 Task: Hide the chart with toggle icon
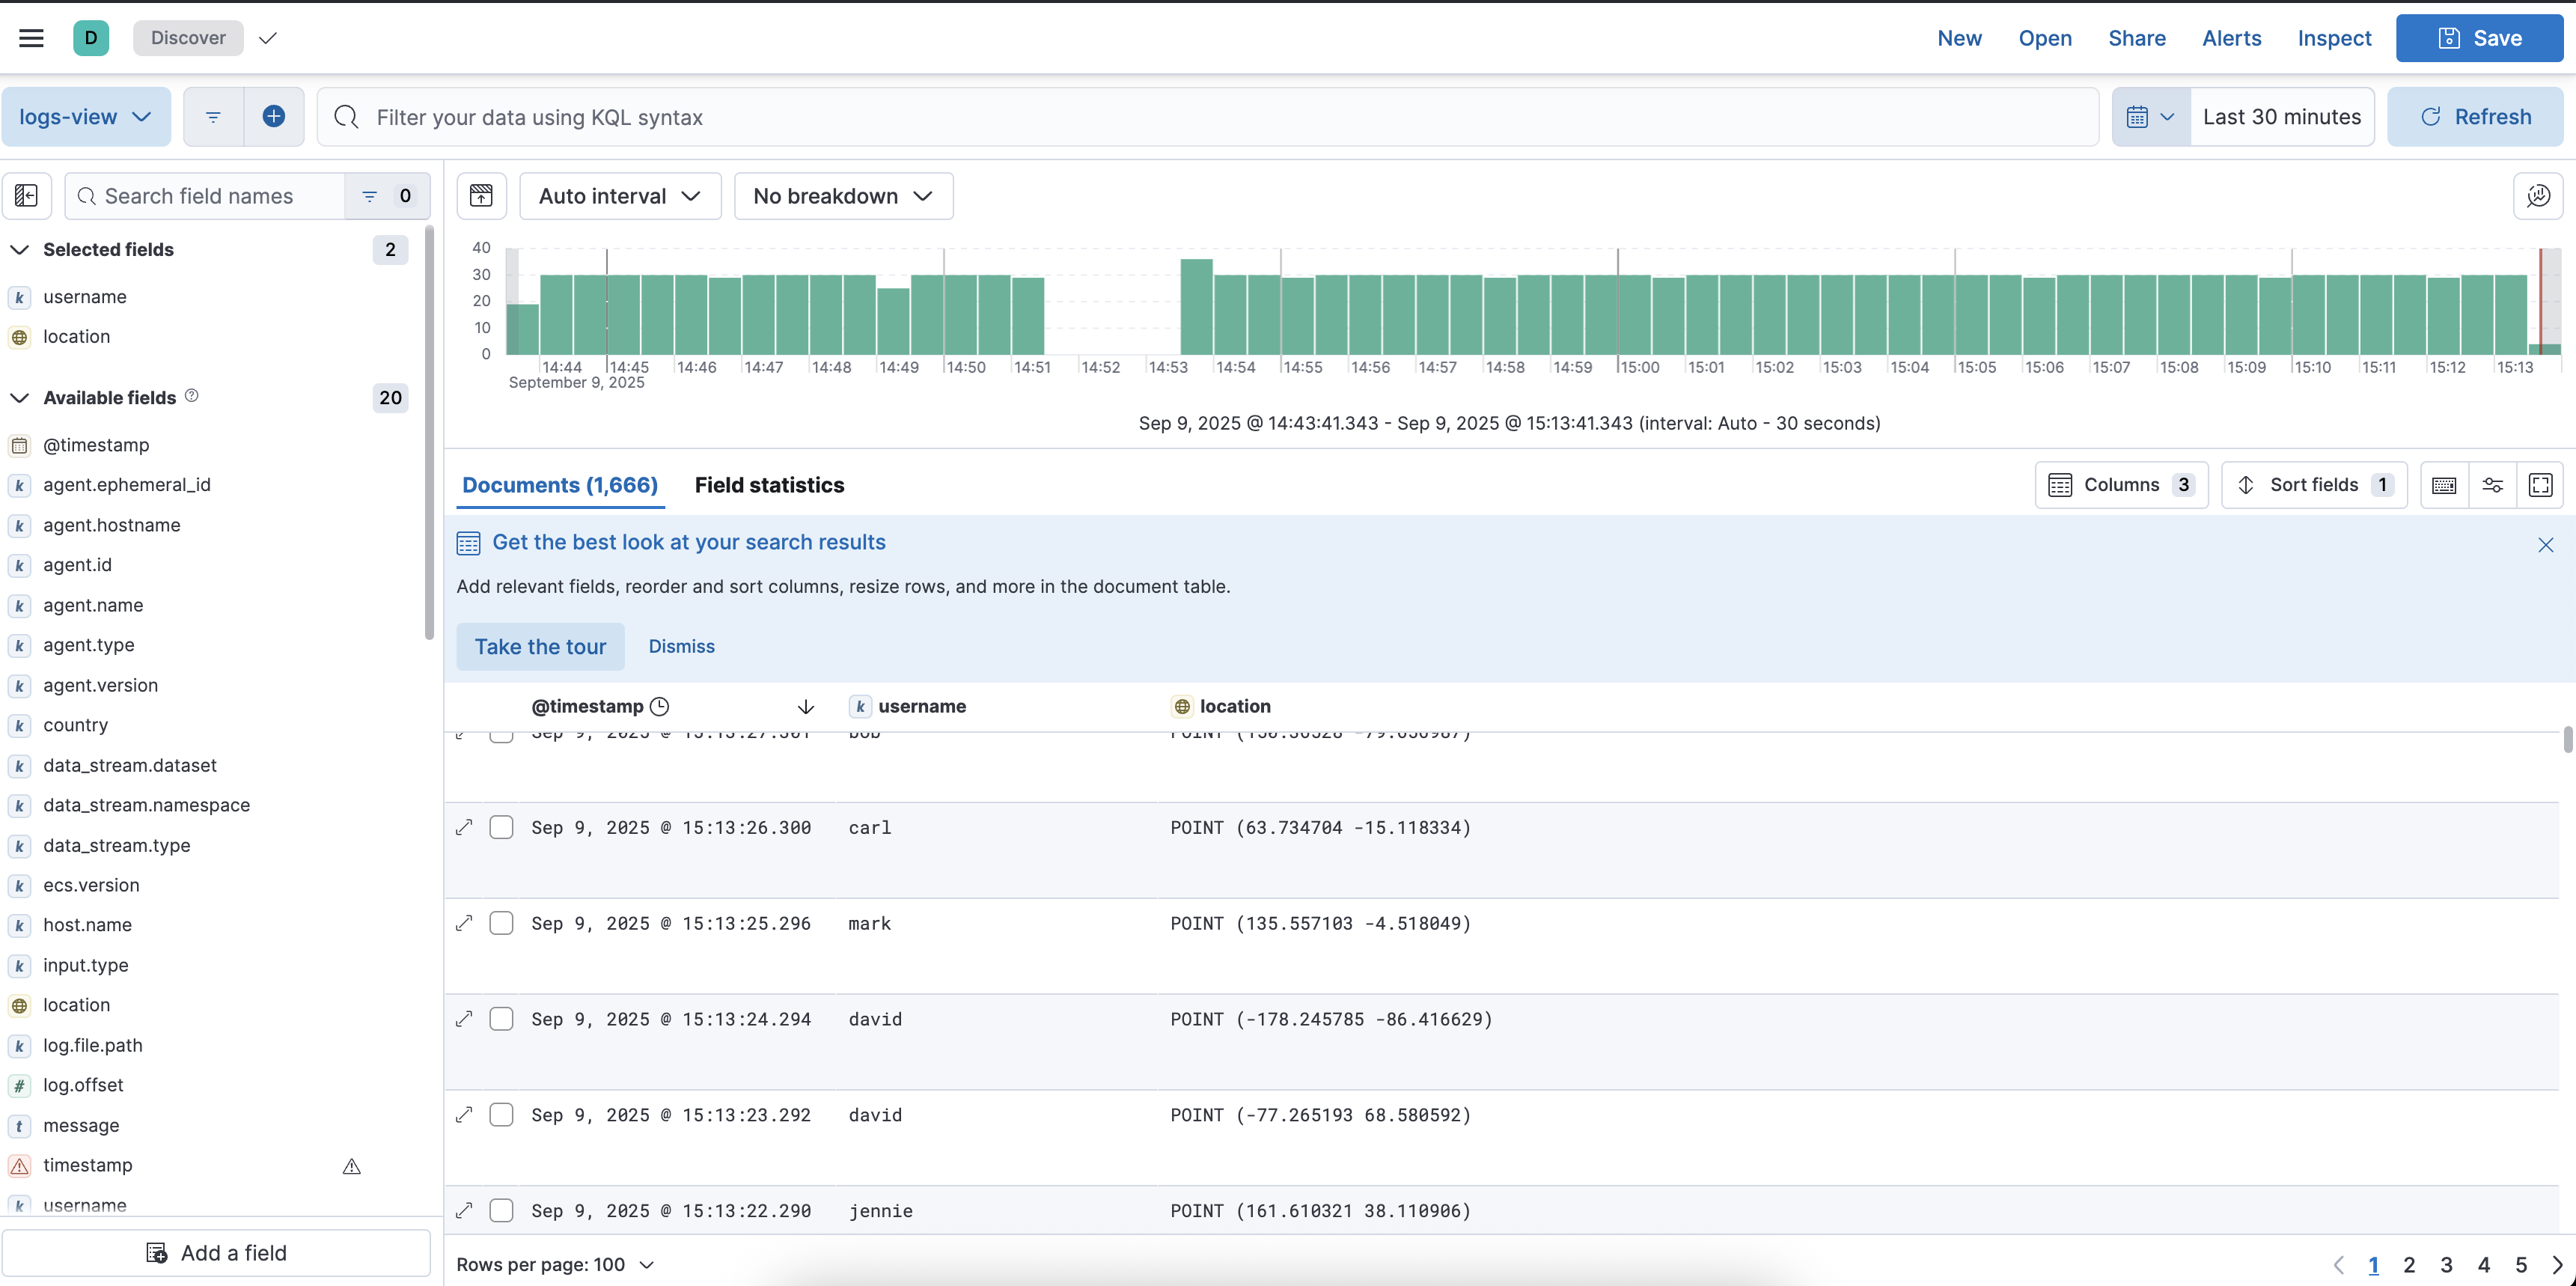481,196
